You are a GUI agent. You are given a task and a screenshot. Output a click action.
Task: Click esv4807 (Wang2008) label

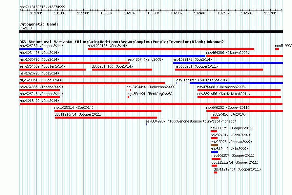(145, 59)
